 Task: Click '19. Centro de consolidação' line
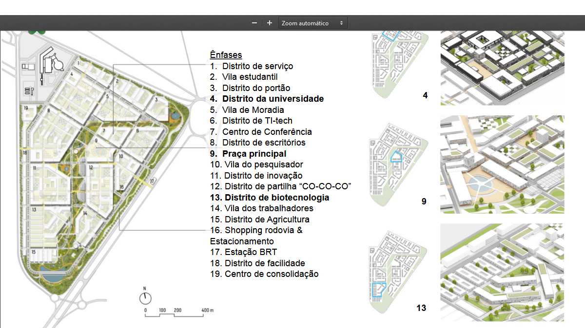point(264,274)
